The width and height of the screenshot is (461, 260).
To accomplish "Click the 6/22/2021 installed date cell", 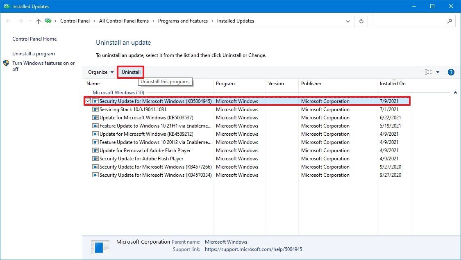I will [390, 117].
